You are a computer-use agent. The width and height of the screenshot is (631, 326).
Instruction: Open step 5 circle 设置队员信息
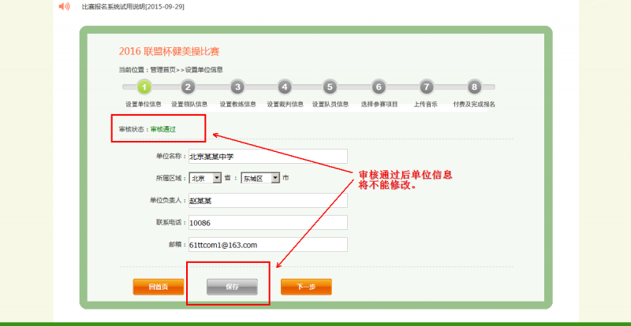(330, 87)
